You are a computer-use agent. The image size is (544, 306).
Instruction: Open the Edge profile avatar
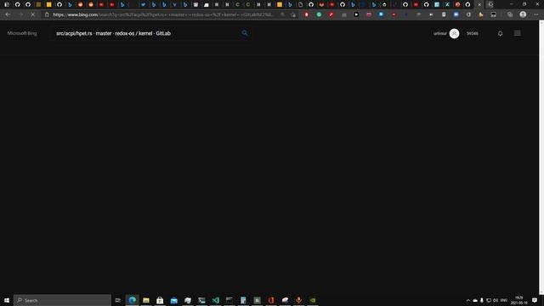point(523,14)
